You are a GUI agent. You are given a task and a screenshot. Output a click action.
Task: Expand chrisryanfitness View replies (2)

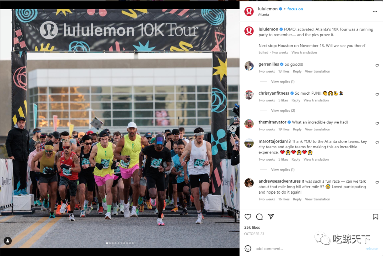(x=283, y=111)
